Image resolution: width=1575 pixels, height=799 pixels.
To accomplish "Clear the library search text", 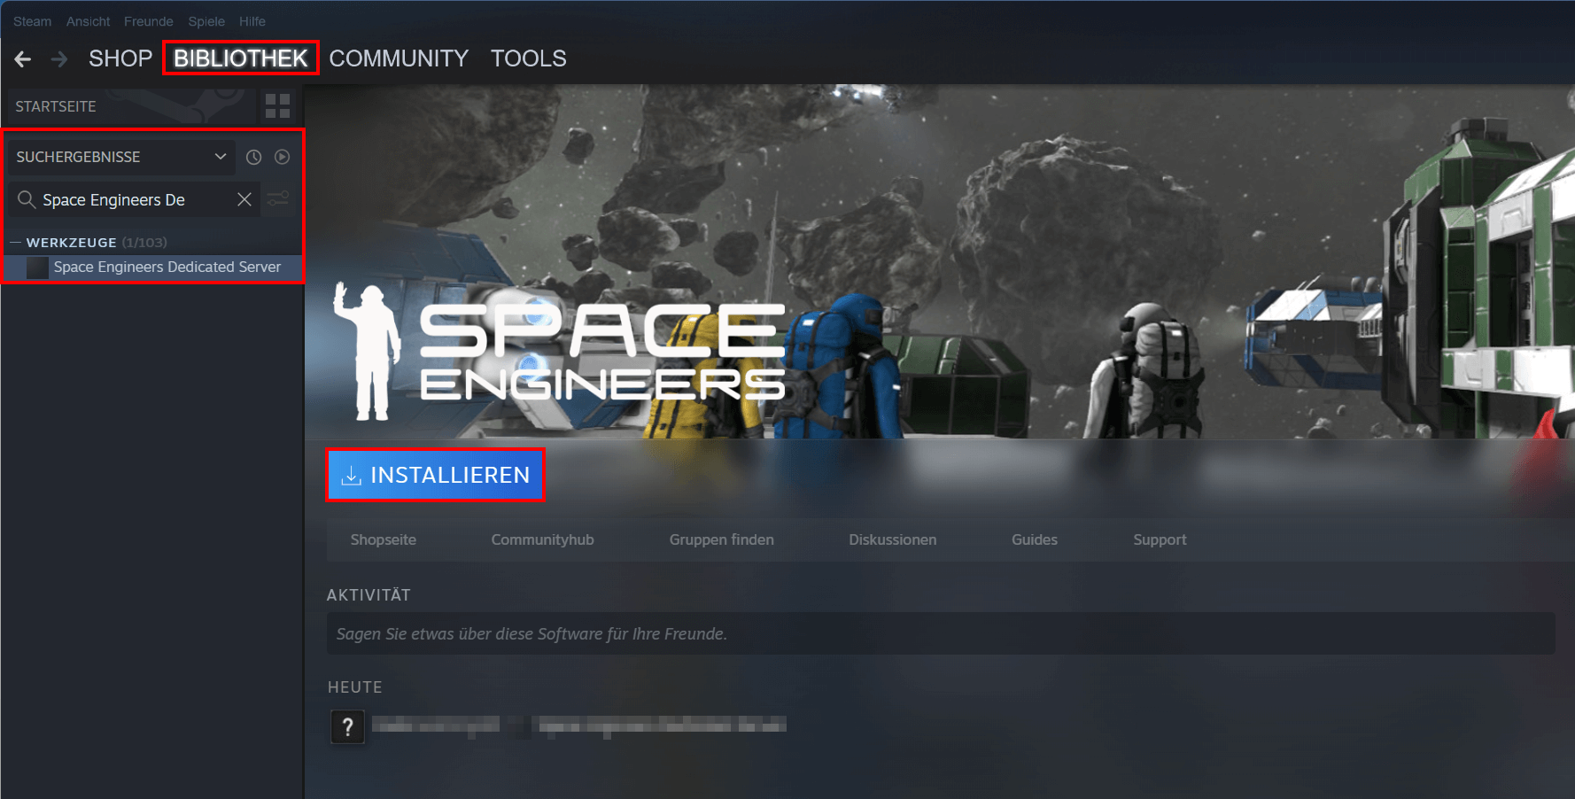I will [244, 199].
